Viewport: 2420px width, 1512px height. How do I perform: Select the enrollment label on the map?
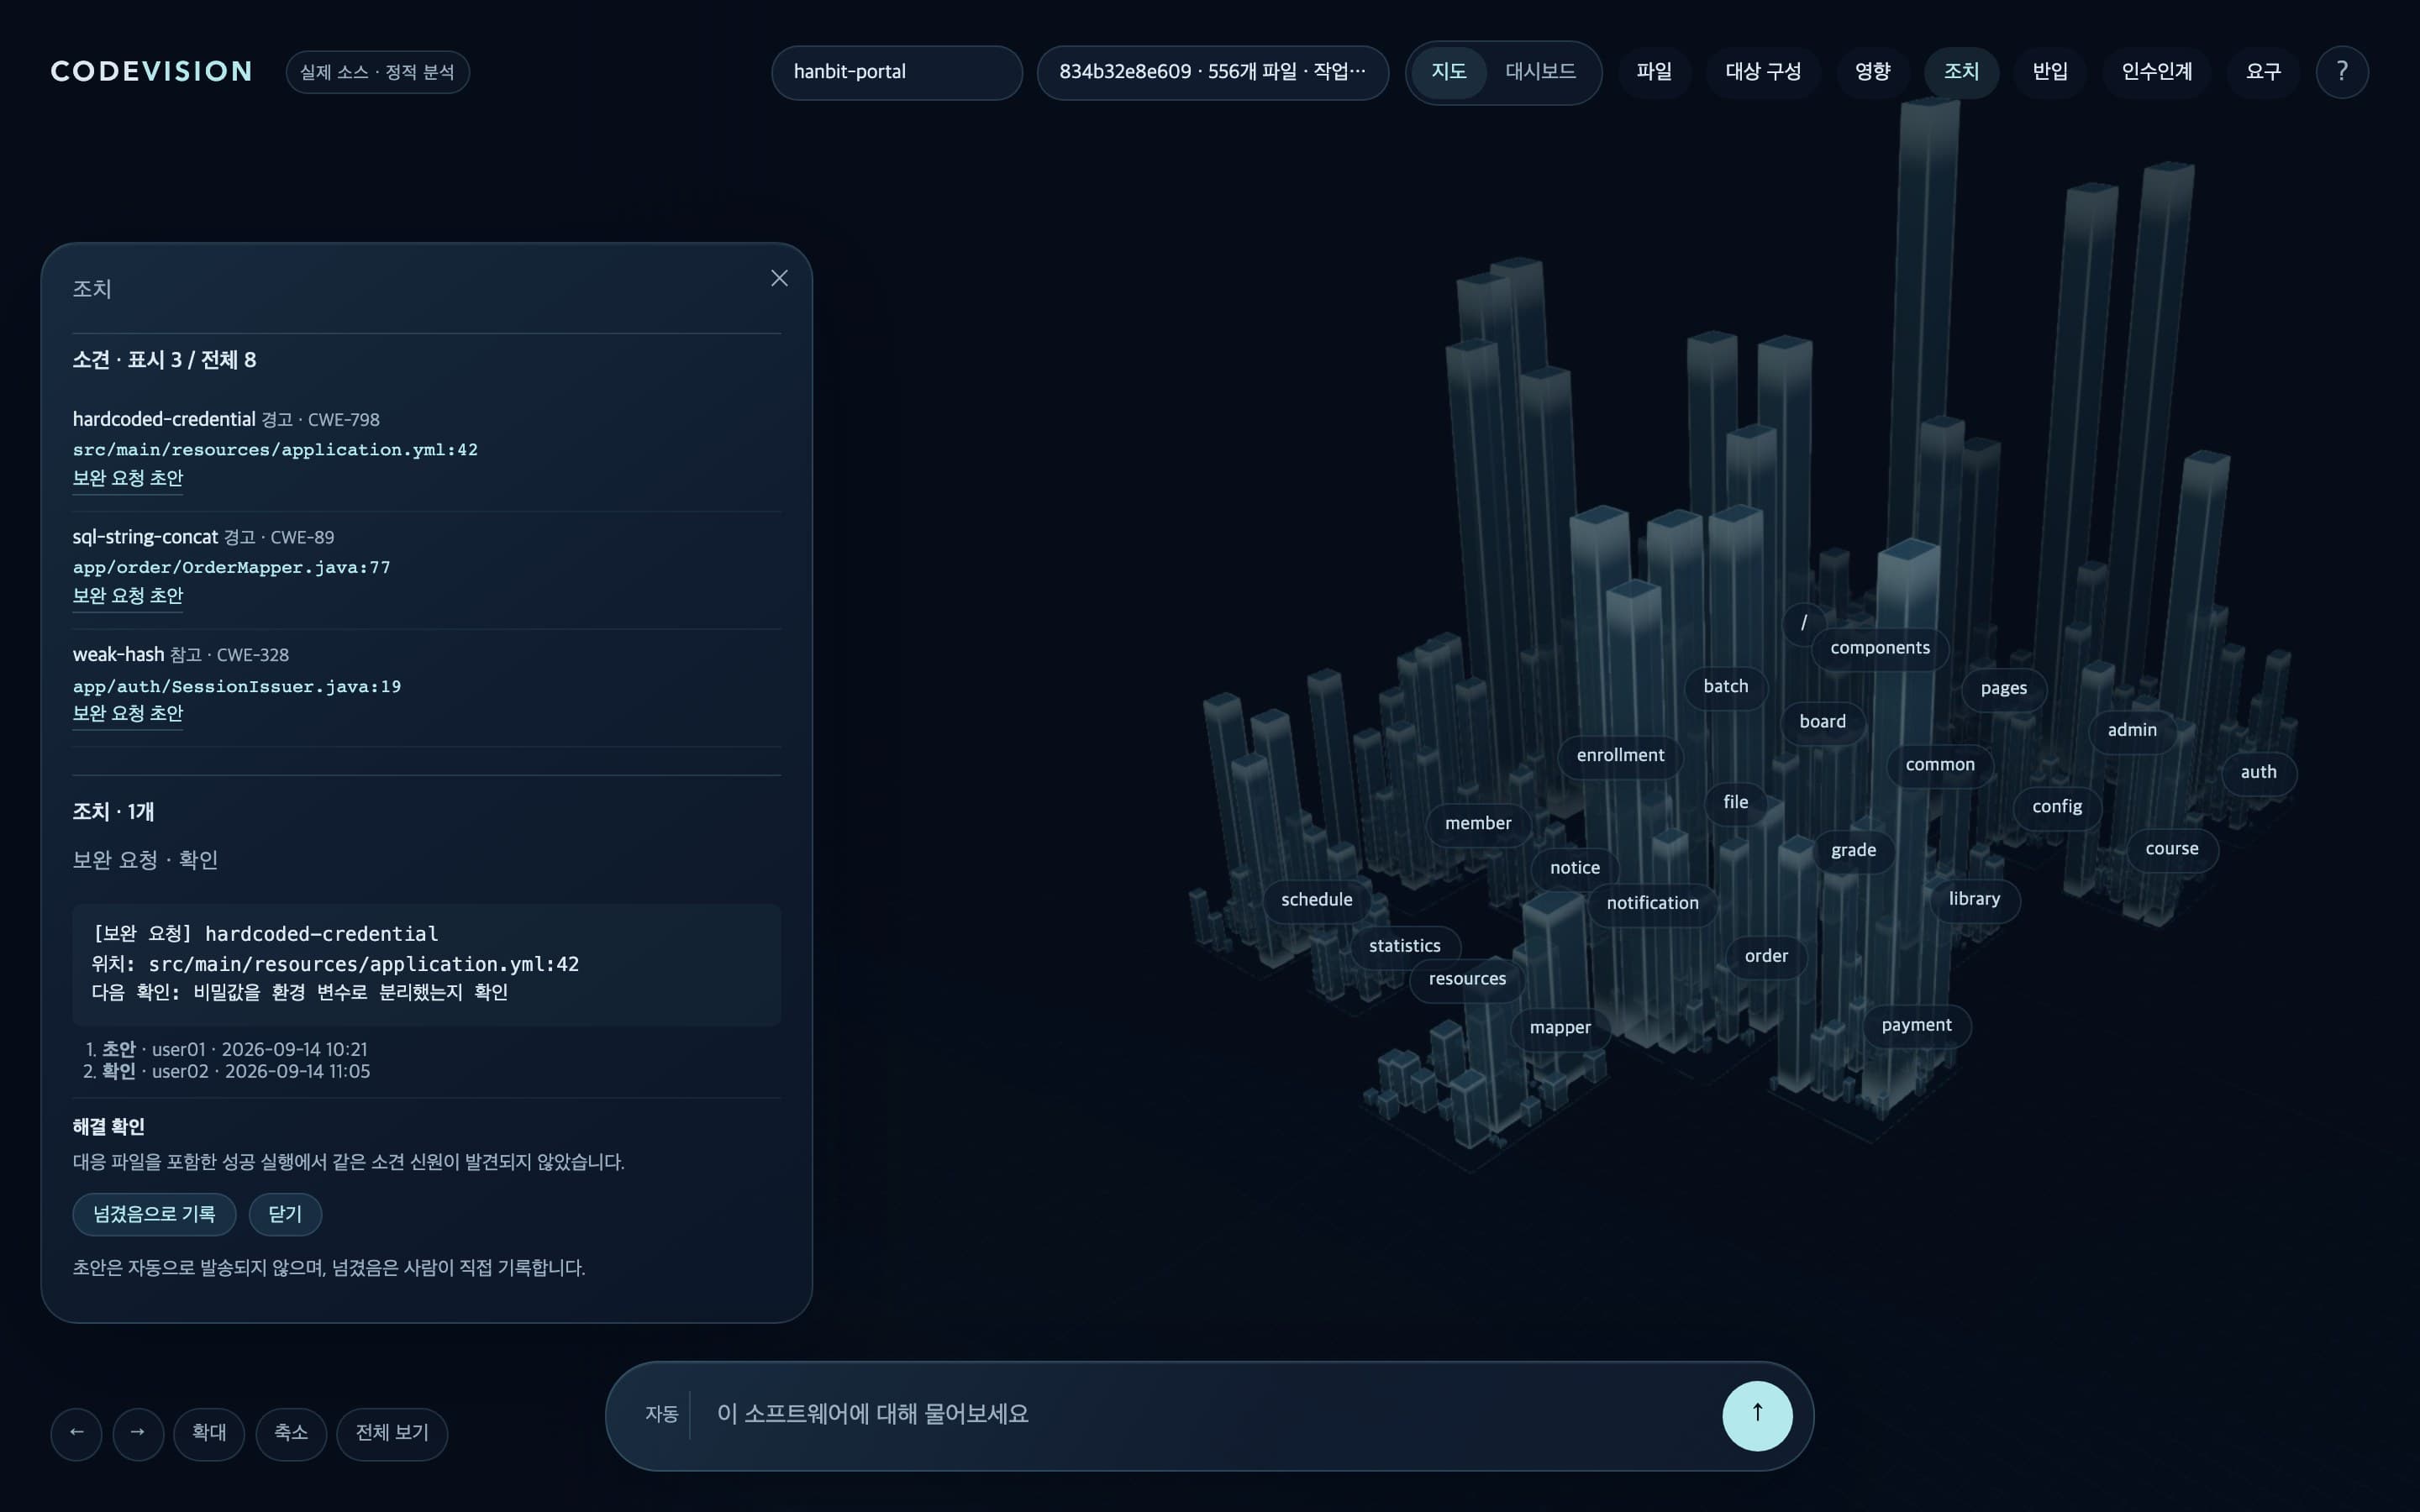click(1620, 756)
